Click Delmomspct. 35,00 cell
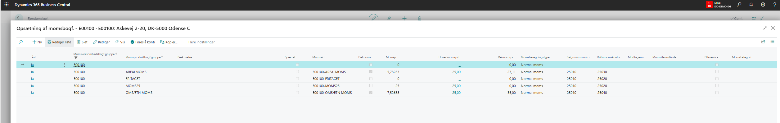The width and height of the screenshot is (780, 123). (x=512, y=93)
